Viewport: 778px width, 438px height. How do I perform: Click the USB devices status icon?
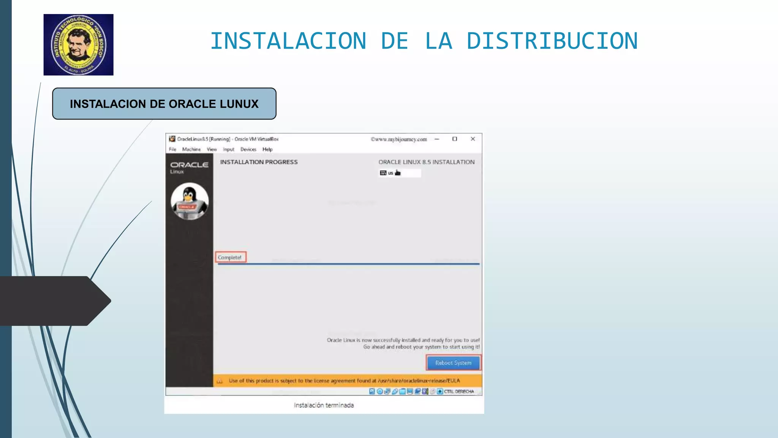pyautogui.click(x=395, y=391)
